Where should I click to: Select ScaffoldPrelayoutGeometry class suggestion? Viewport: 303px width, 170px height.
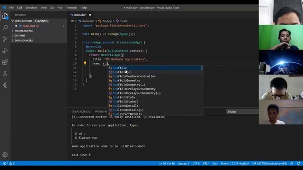pyautogui.click(x=154, y=89)
